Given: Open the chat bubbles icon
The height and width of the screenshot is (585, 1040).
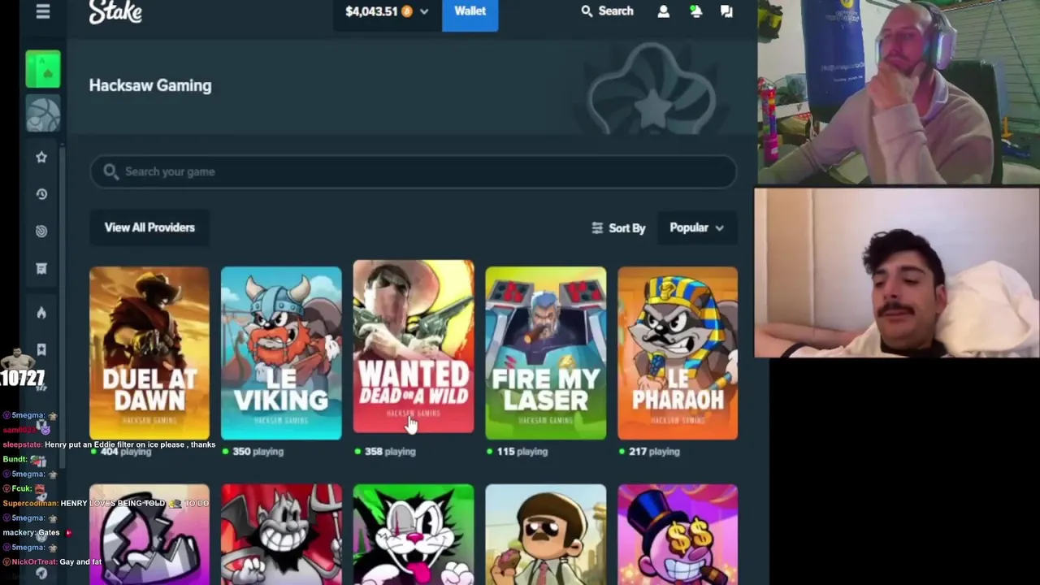Looking at the screenshot, I should coord(726,11).
